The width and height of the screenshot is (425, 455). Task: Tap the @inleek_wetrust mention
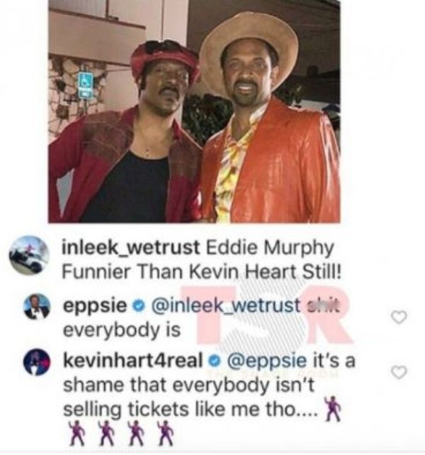pos(225,306)
